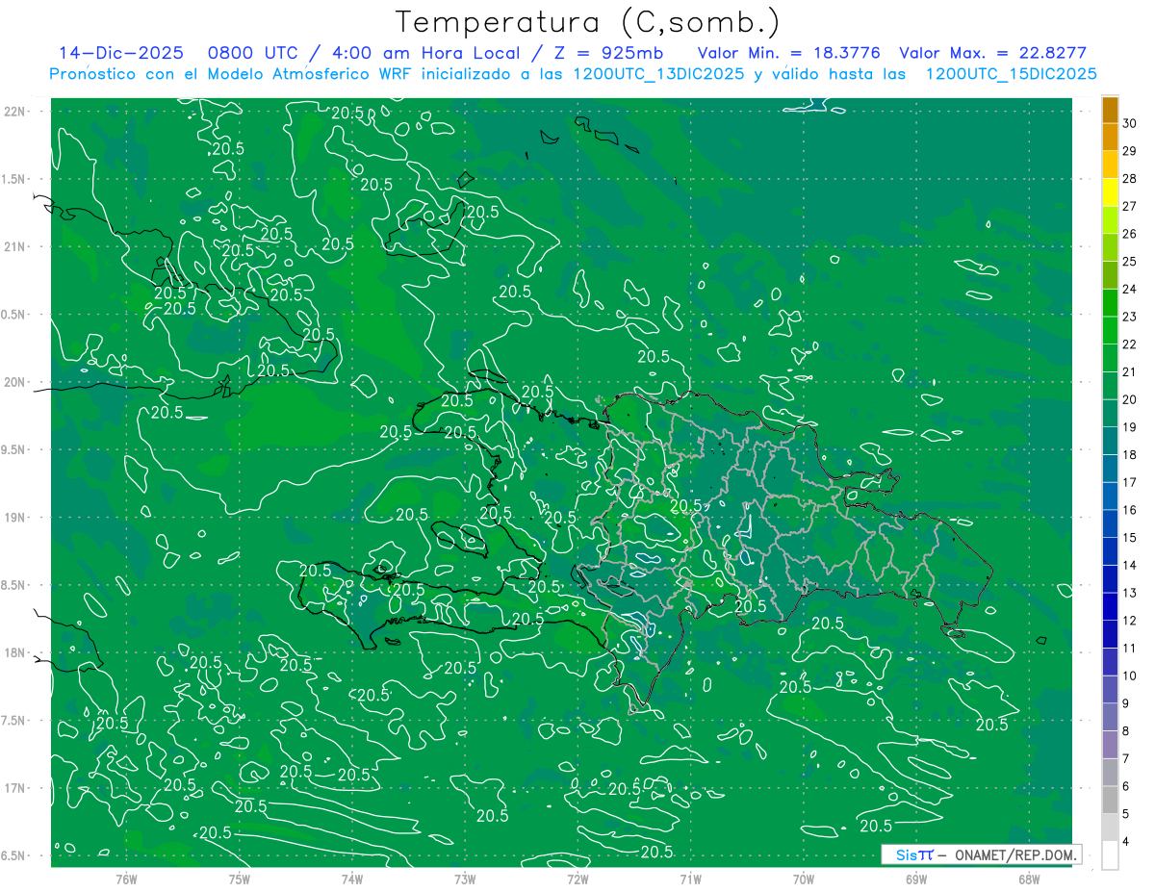
Task: Click the "74W" longitude label
Action: coord(351,879)
